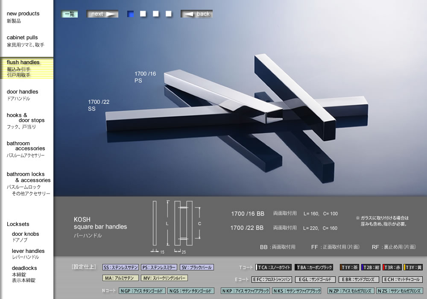The width and height of the screenshot is (427, 299).
Task: Click the 一覧 list button
Action: point(70,14)
